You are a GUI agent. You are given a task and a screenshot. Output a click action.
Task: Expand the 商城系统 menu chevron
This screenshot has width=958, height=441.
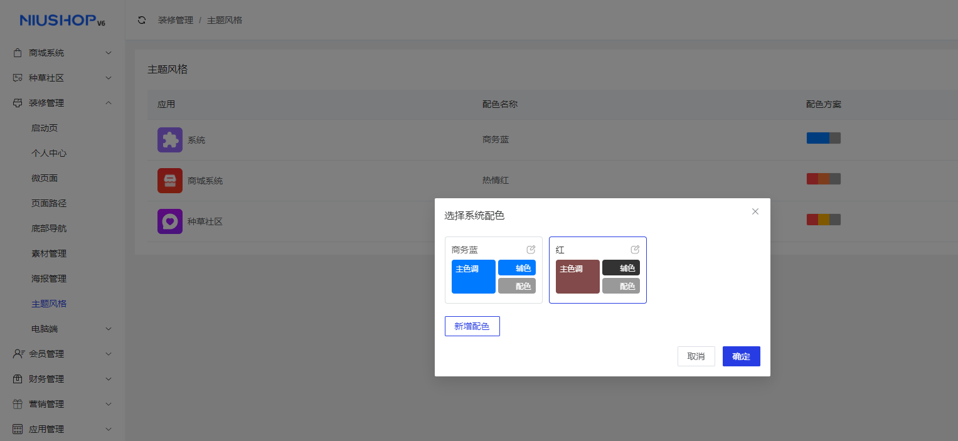pyautogui.click(x=109, y=53)
